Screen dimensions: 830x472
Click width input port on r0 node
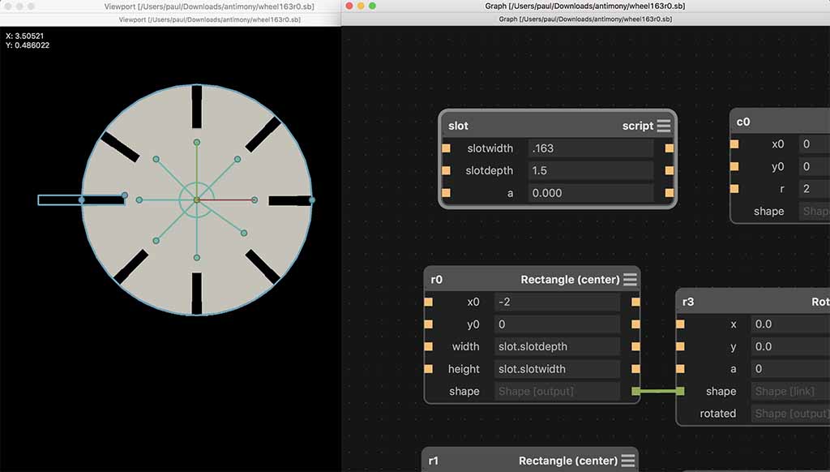(428, 346)
